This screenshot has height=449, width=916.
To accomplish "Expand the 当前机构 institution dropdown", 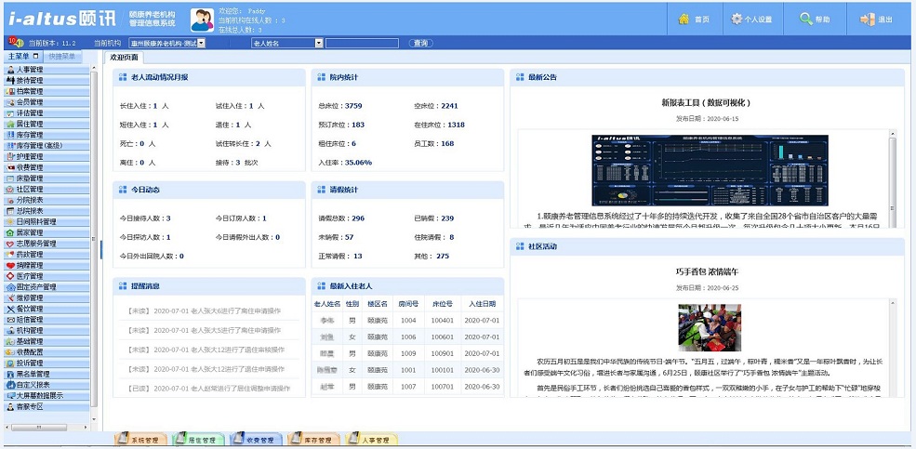I will tap(201, 43).
